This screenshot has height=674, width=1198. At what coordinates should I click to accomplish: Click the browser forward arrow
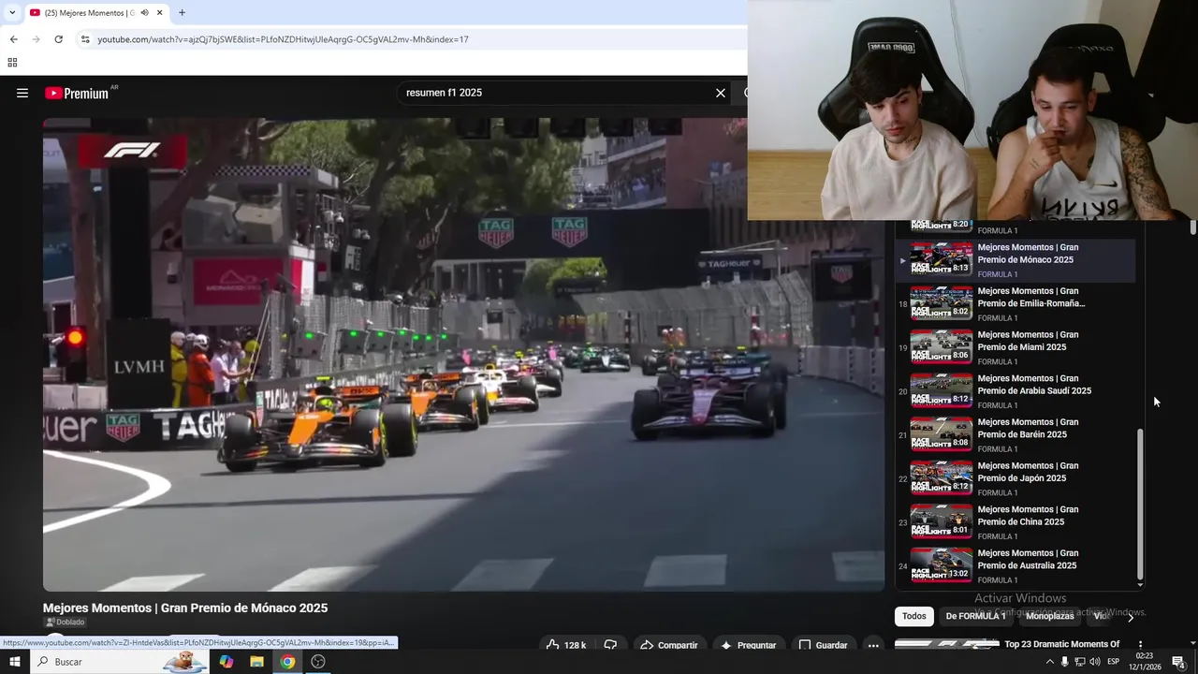click(x=36, y=39)
